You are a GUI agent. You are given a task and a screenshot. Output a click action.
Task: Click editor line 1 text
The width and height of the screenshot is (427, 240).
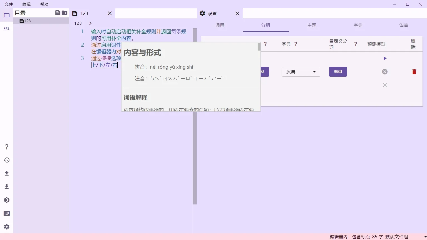tap(139, 35)
